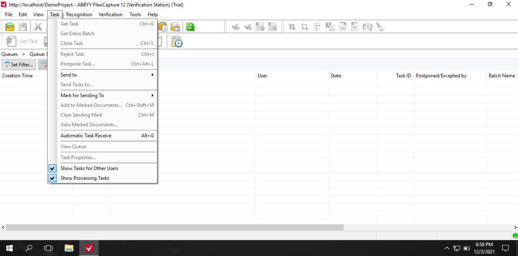Click the next document arrow icon
This screenshot has width=518, height=256.
coord(273,27)
